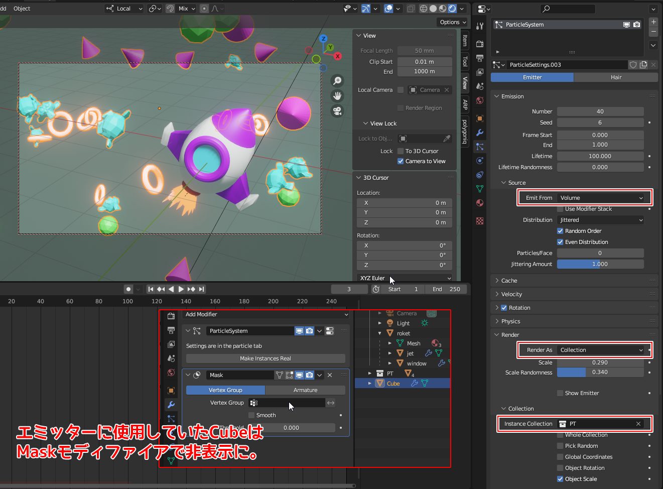Click the zoom magnifier icon in viewport
This screenshot has height=489, width=663.
[338, 81]
